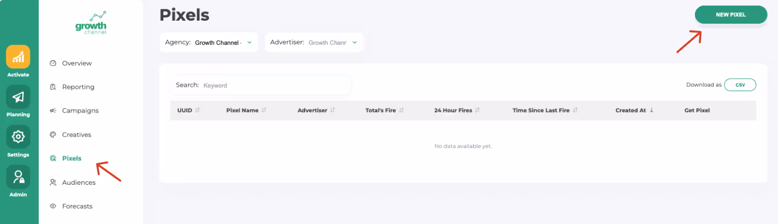The height and width of the screenshot is (224, 778).
Task: Click the UUID column header
Action: [184, 110]
